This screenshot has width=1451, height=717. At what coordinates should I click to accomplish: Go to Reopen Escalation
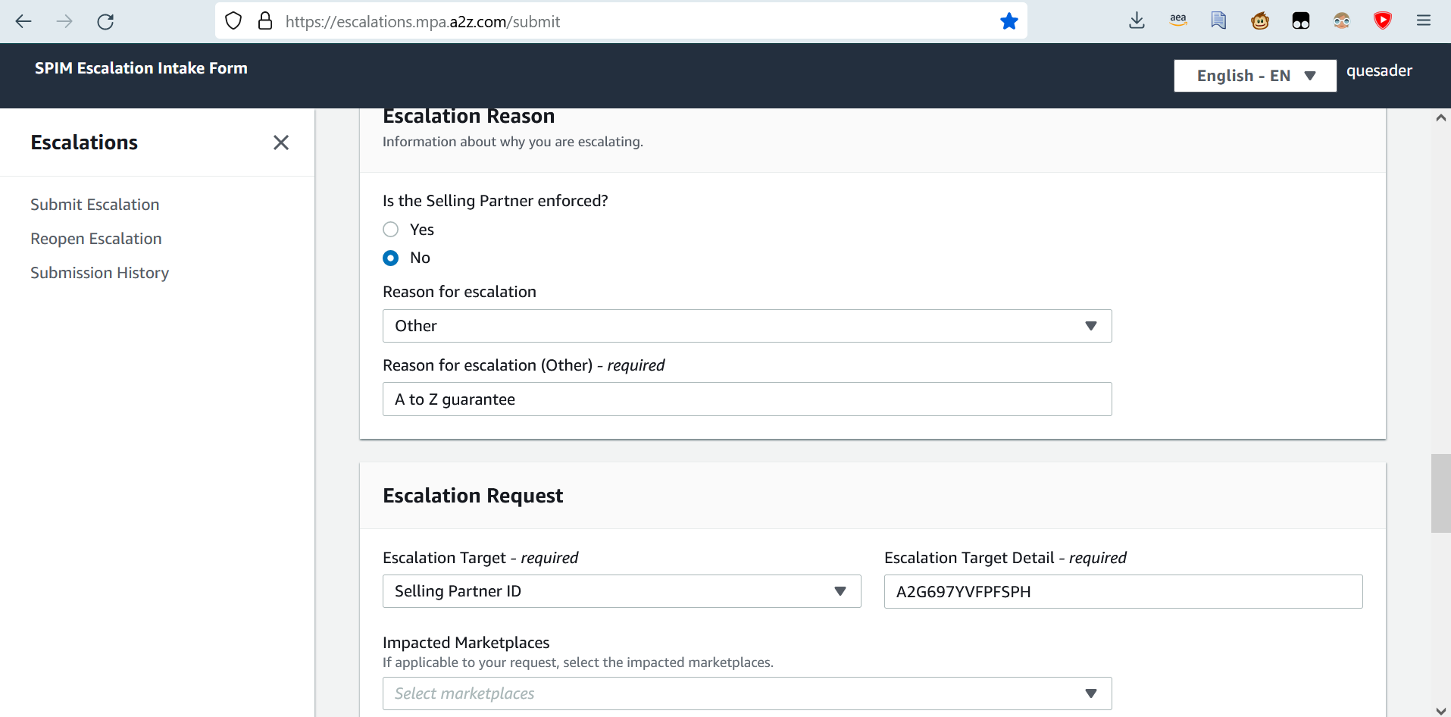point(96,239)
